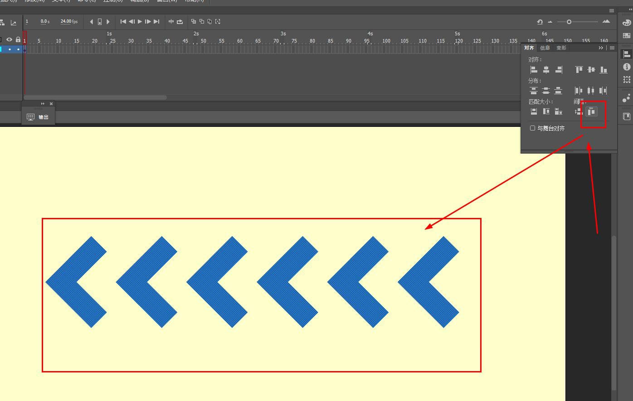Open the Transform panel dock icon

[627, 79]
